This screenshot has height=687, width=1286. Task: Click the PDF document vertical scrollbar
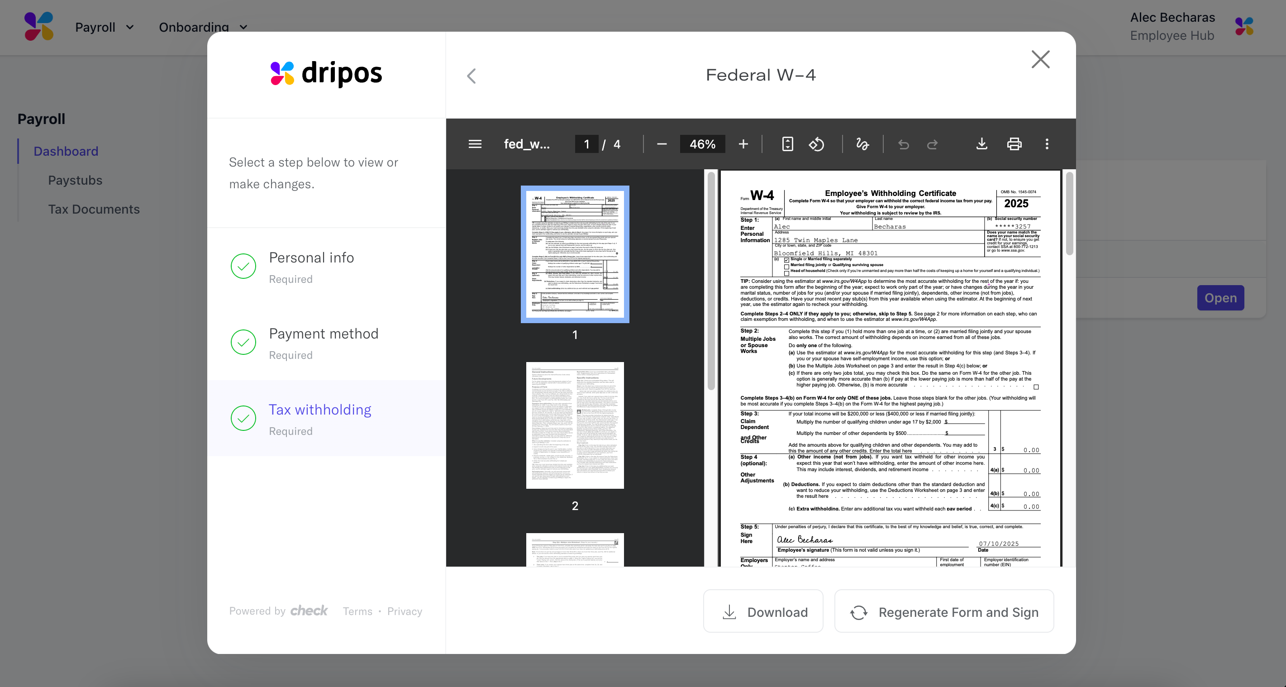[1069, 215]
